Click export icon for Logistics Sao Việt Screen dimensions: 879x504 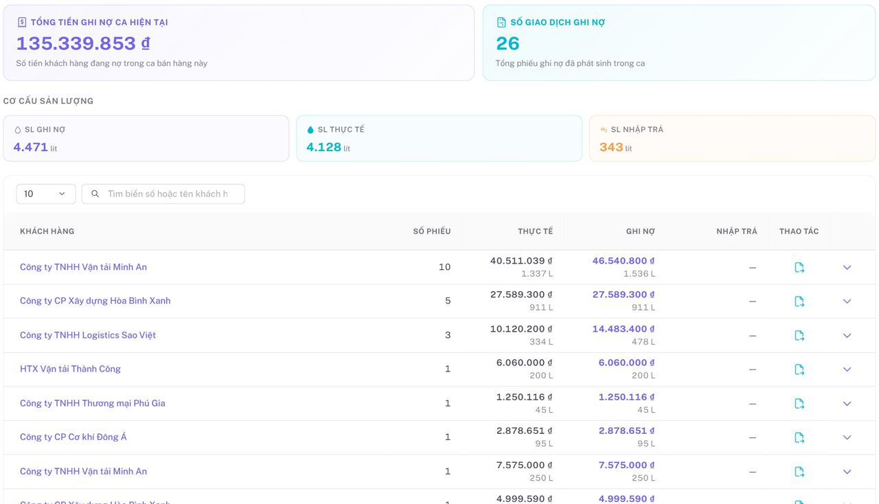tap(799, 335)
